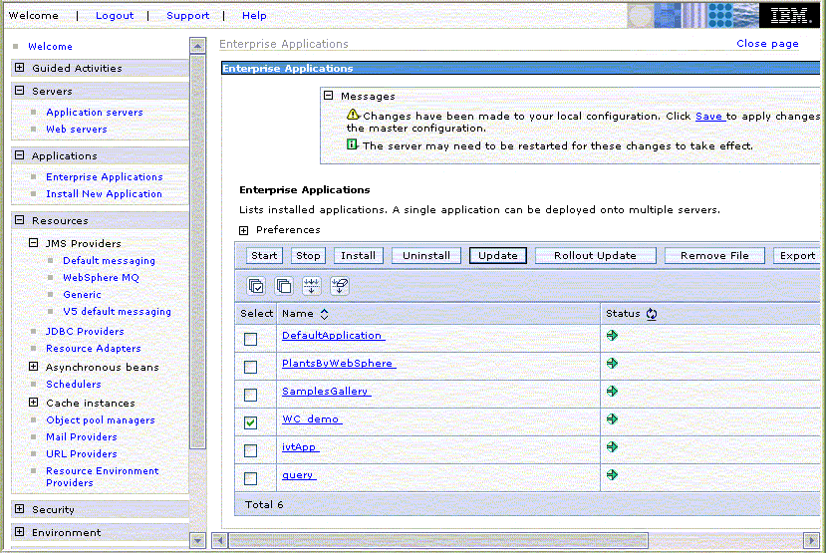Tick the ivtApp checkbox

(x=251, y=450)
